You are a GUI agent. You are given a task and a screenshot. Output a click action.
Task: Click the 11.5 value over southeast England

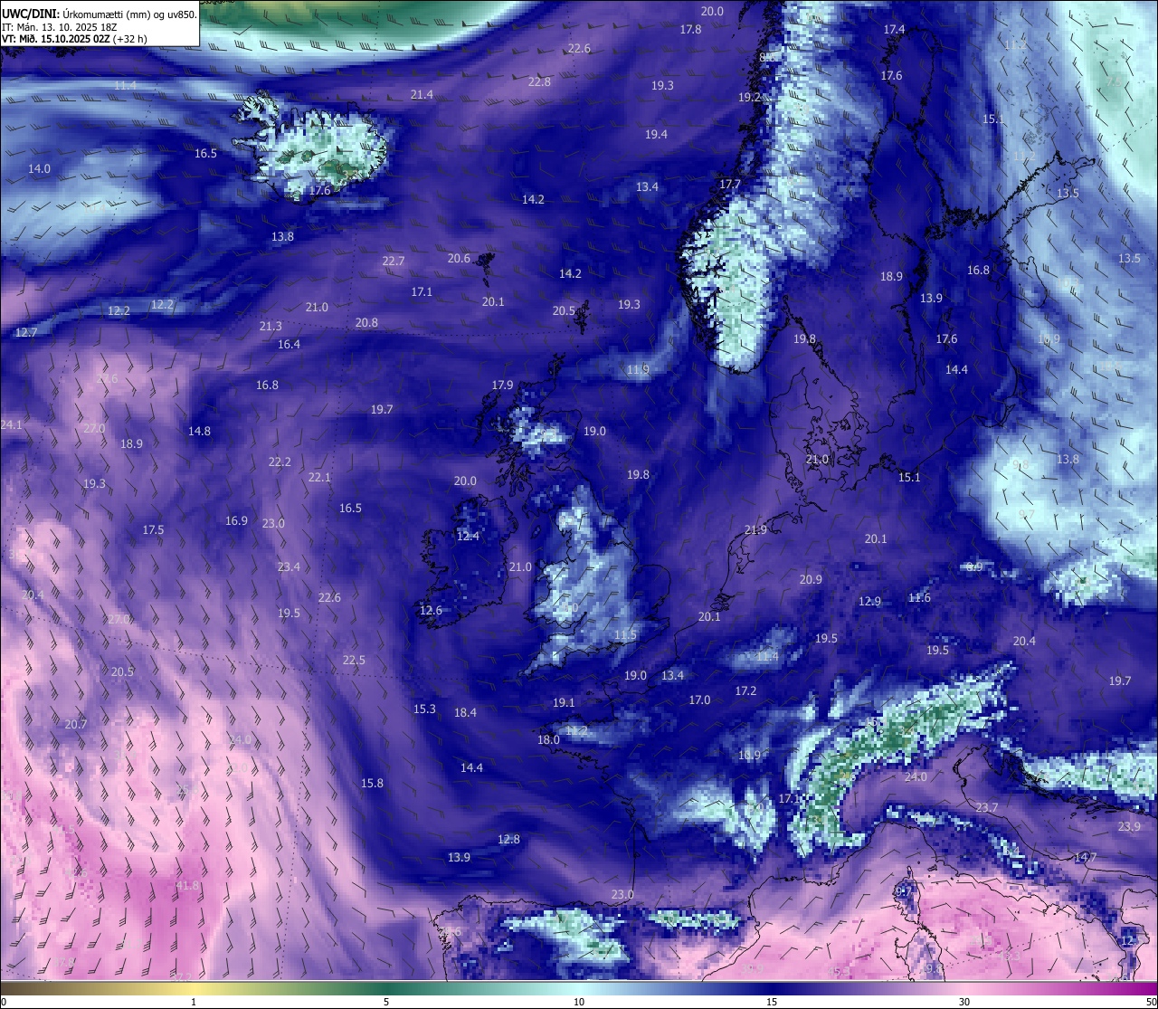pos(625,636)
